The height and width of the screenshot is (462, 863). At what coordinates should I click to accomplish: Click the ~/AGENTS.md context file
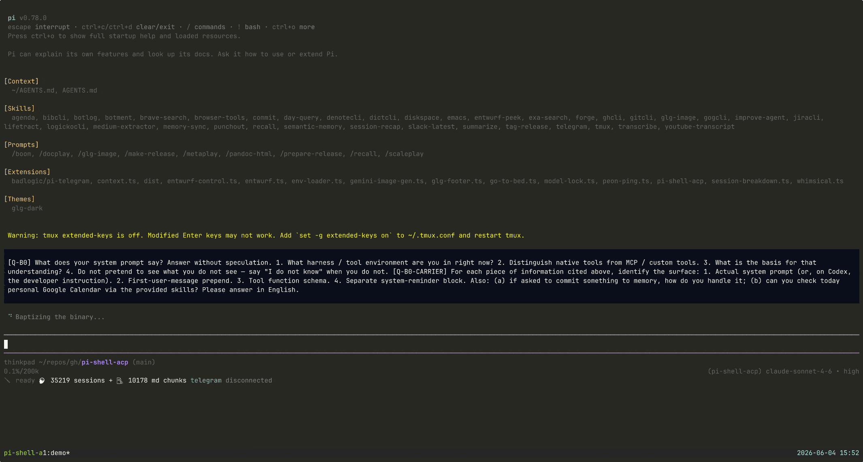tap(33, 91)
